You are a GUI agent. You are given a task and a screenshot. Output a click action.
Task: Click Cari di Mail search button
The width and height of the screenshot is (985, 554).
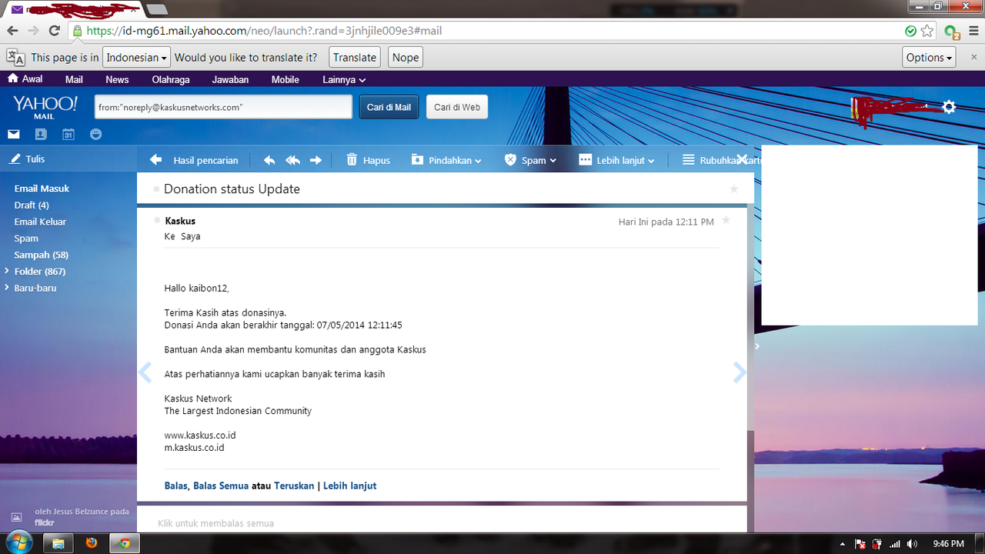(x=389, y=107)
